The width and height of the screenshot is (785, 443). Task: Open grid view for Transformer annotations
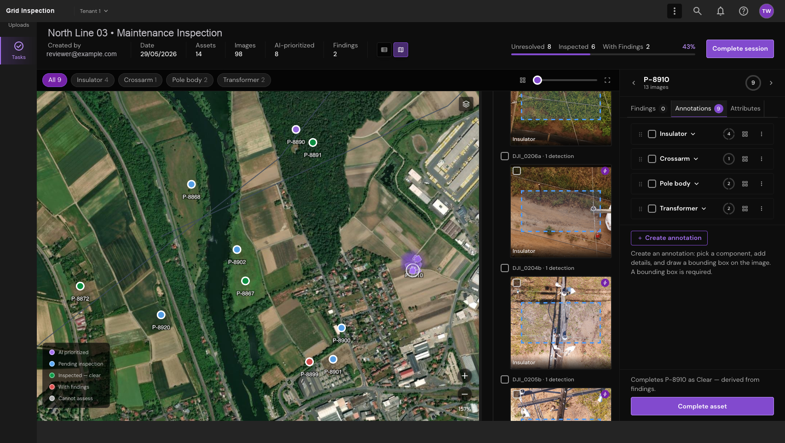745,209
